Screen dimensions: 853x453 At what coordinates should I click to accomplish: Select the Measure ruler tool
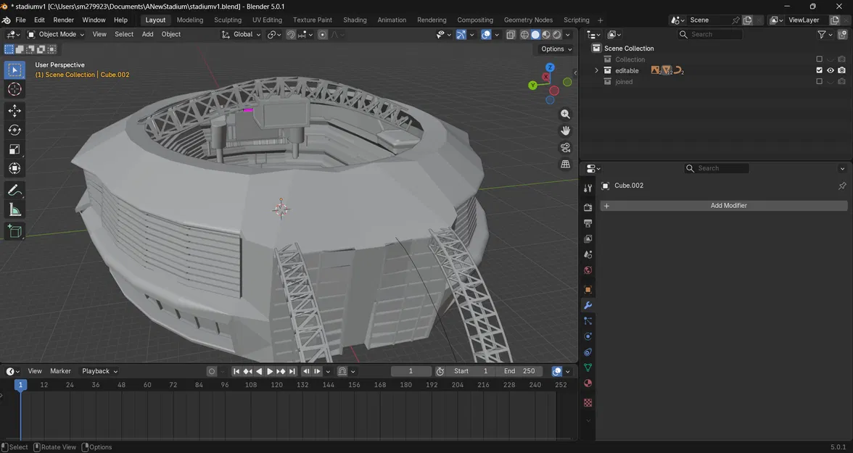click(x=15, y=210)
